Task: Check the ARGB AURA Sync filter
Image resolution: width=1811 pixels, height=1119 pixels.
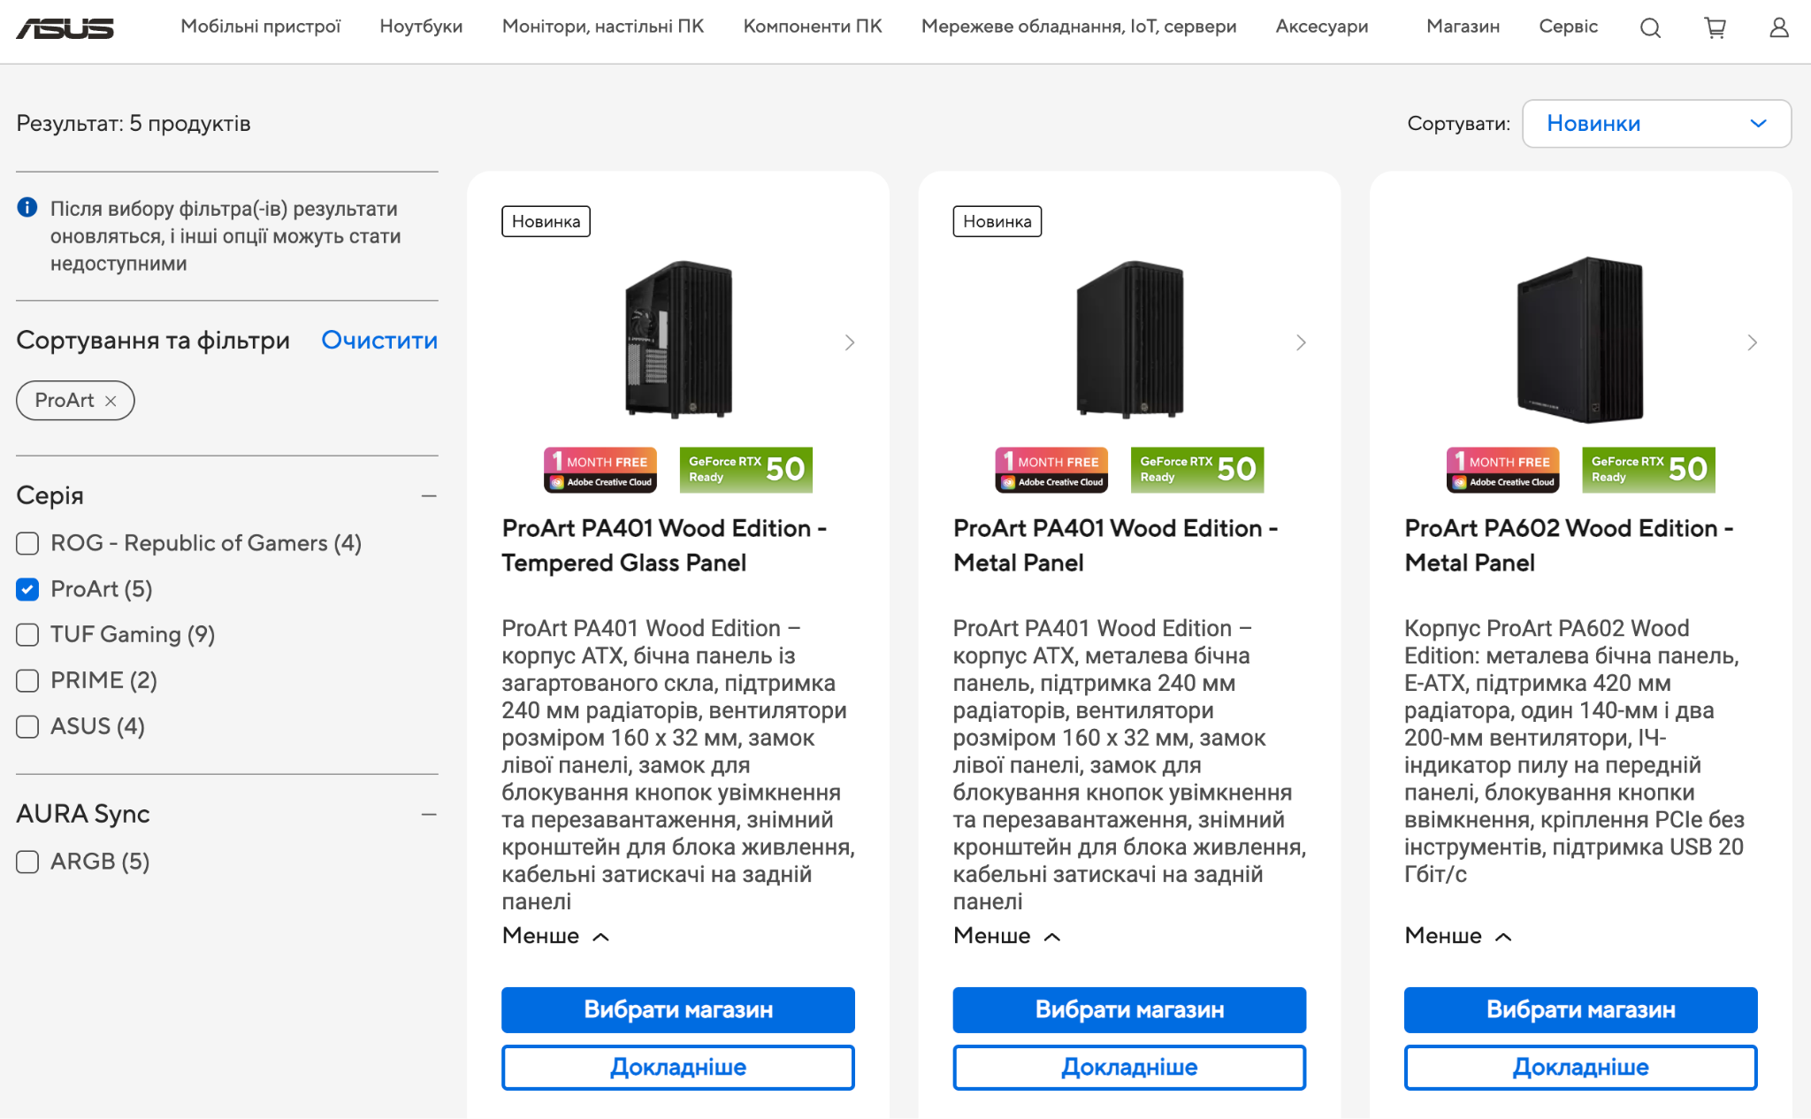Action: 27,862
